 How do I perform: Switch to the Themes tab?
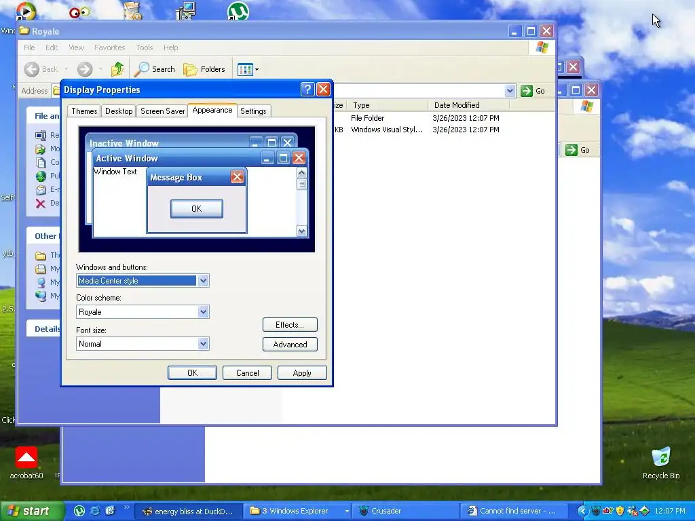point(84,111)
